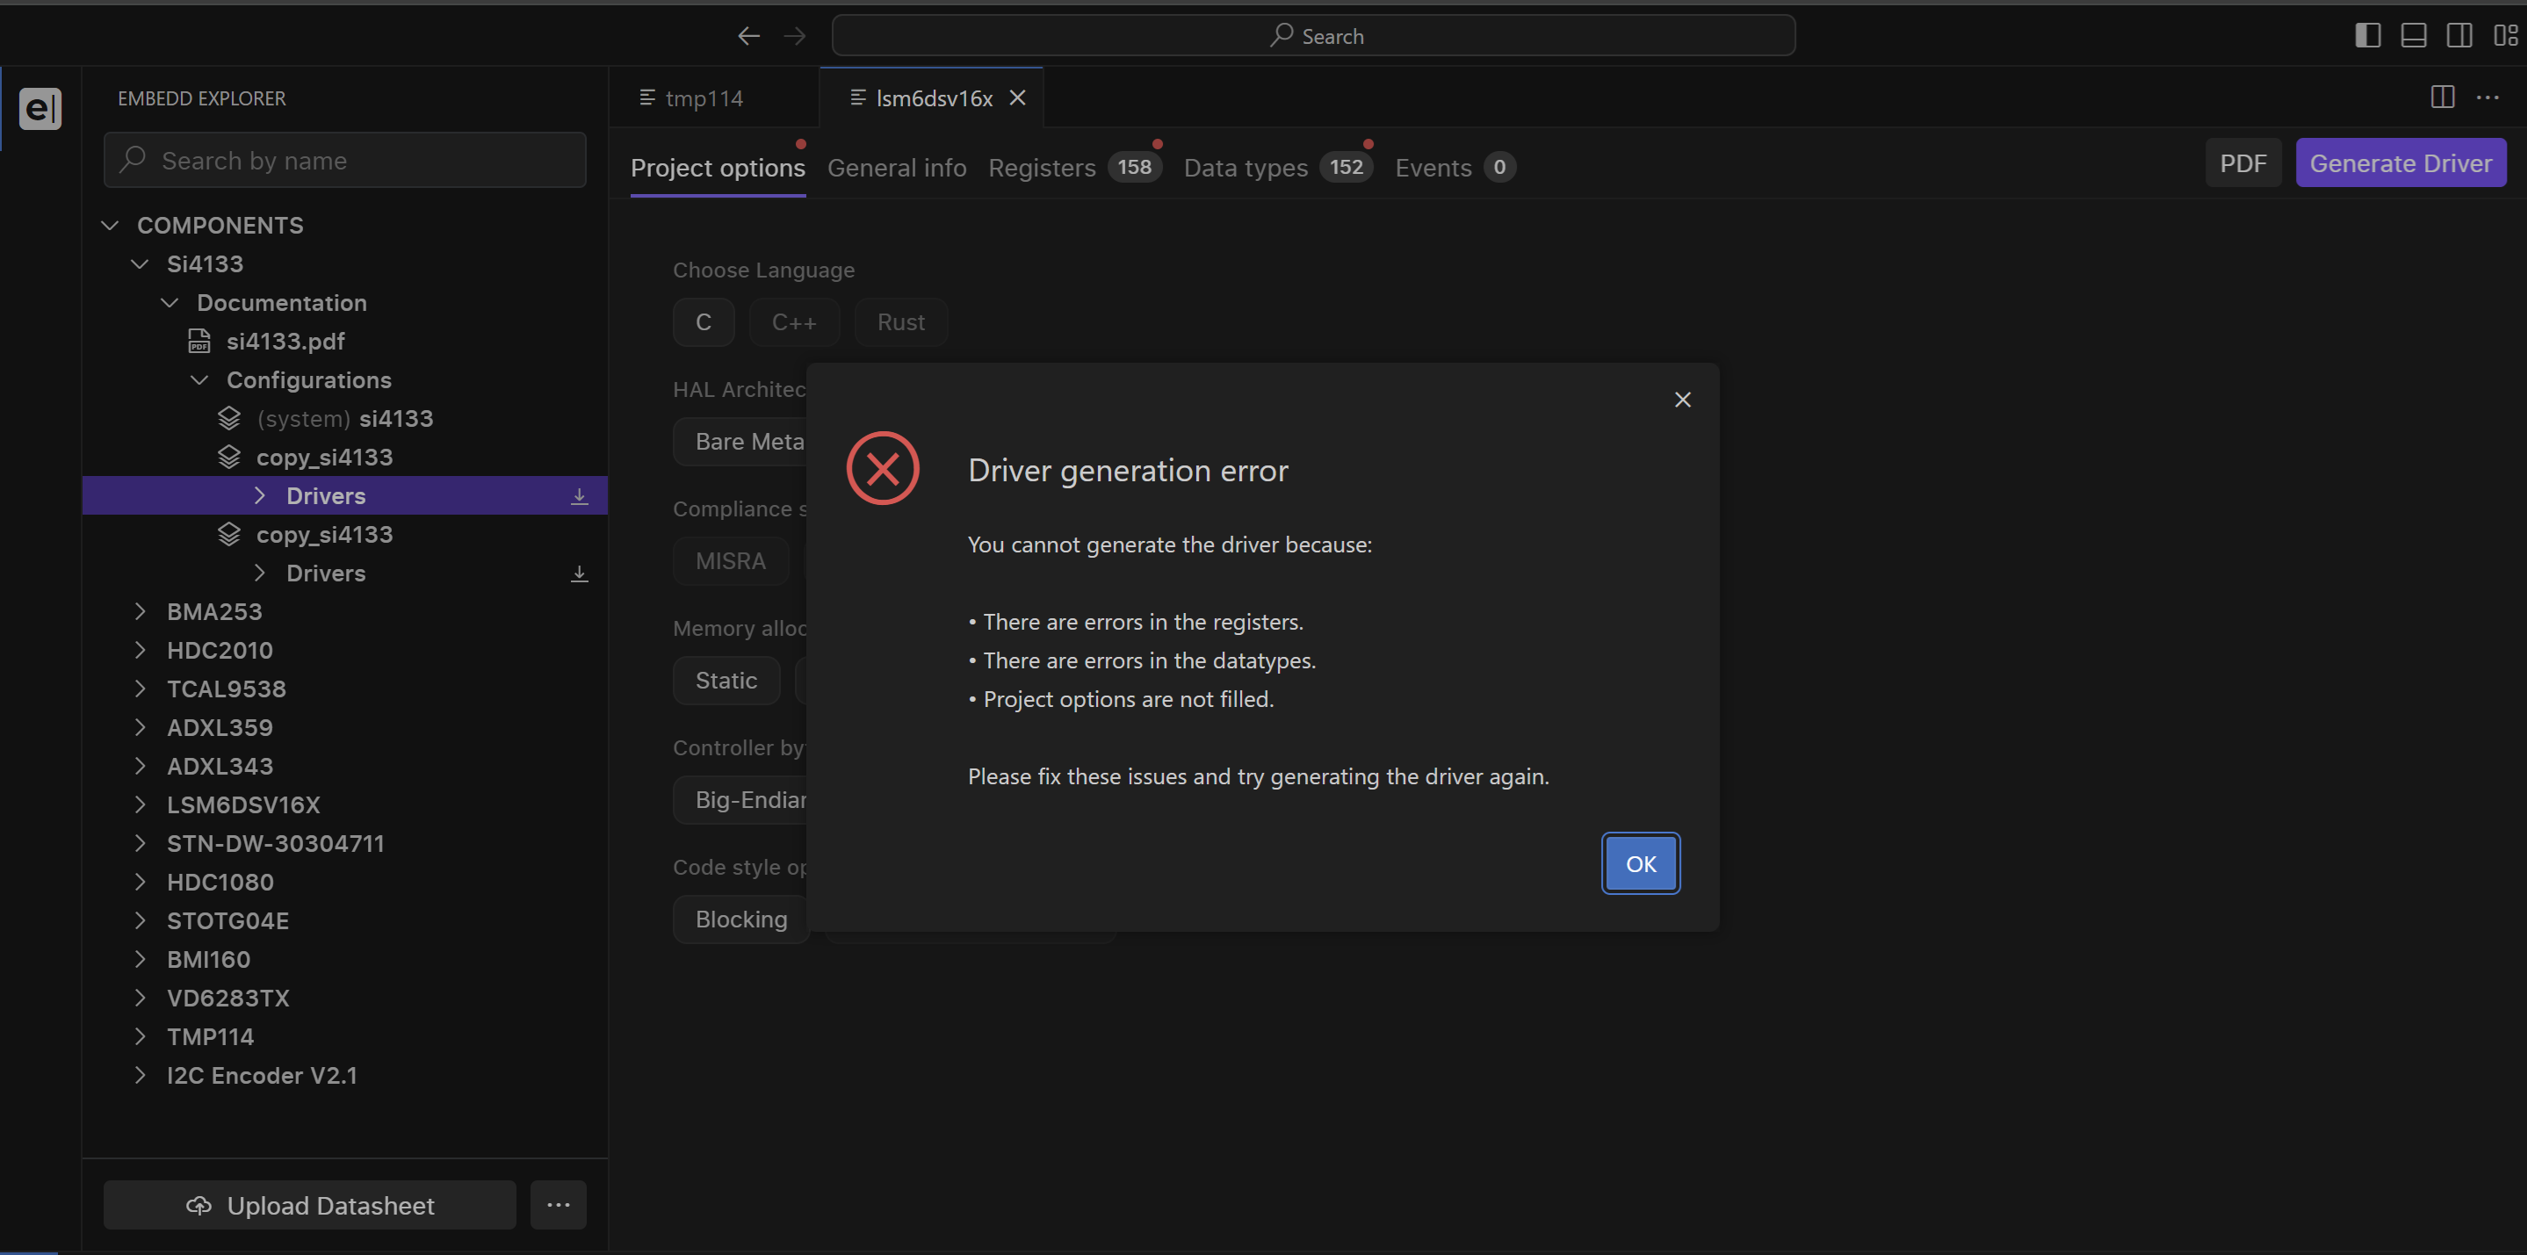Select Rust language option
Screen dimensions: 2527x1255
[x=899, y=323]
